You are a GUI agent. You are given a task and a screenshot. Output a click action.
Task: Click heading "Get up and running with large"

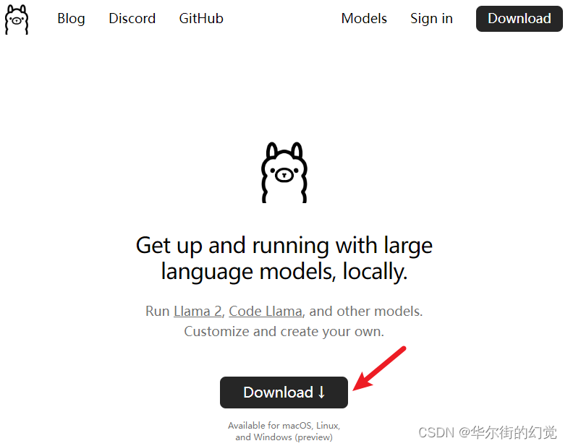[284, 246]
